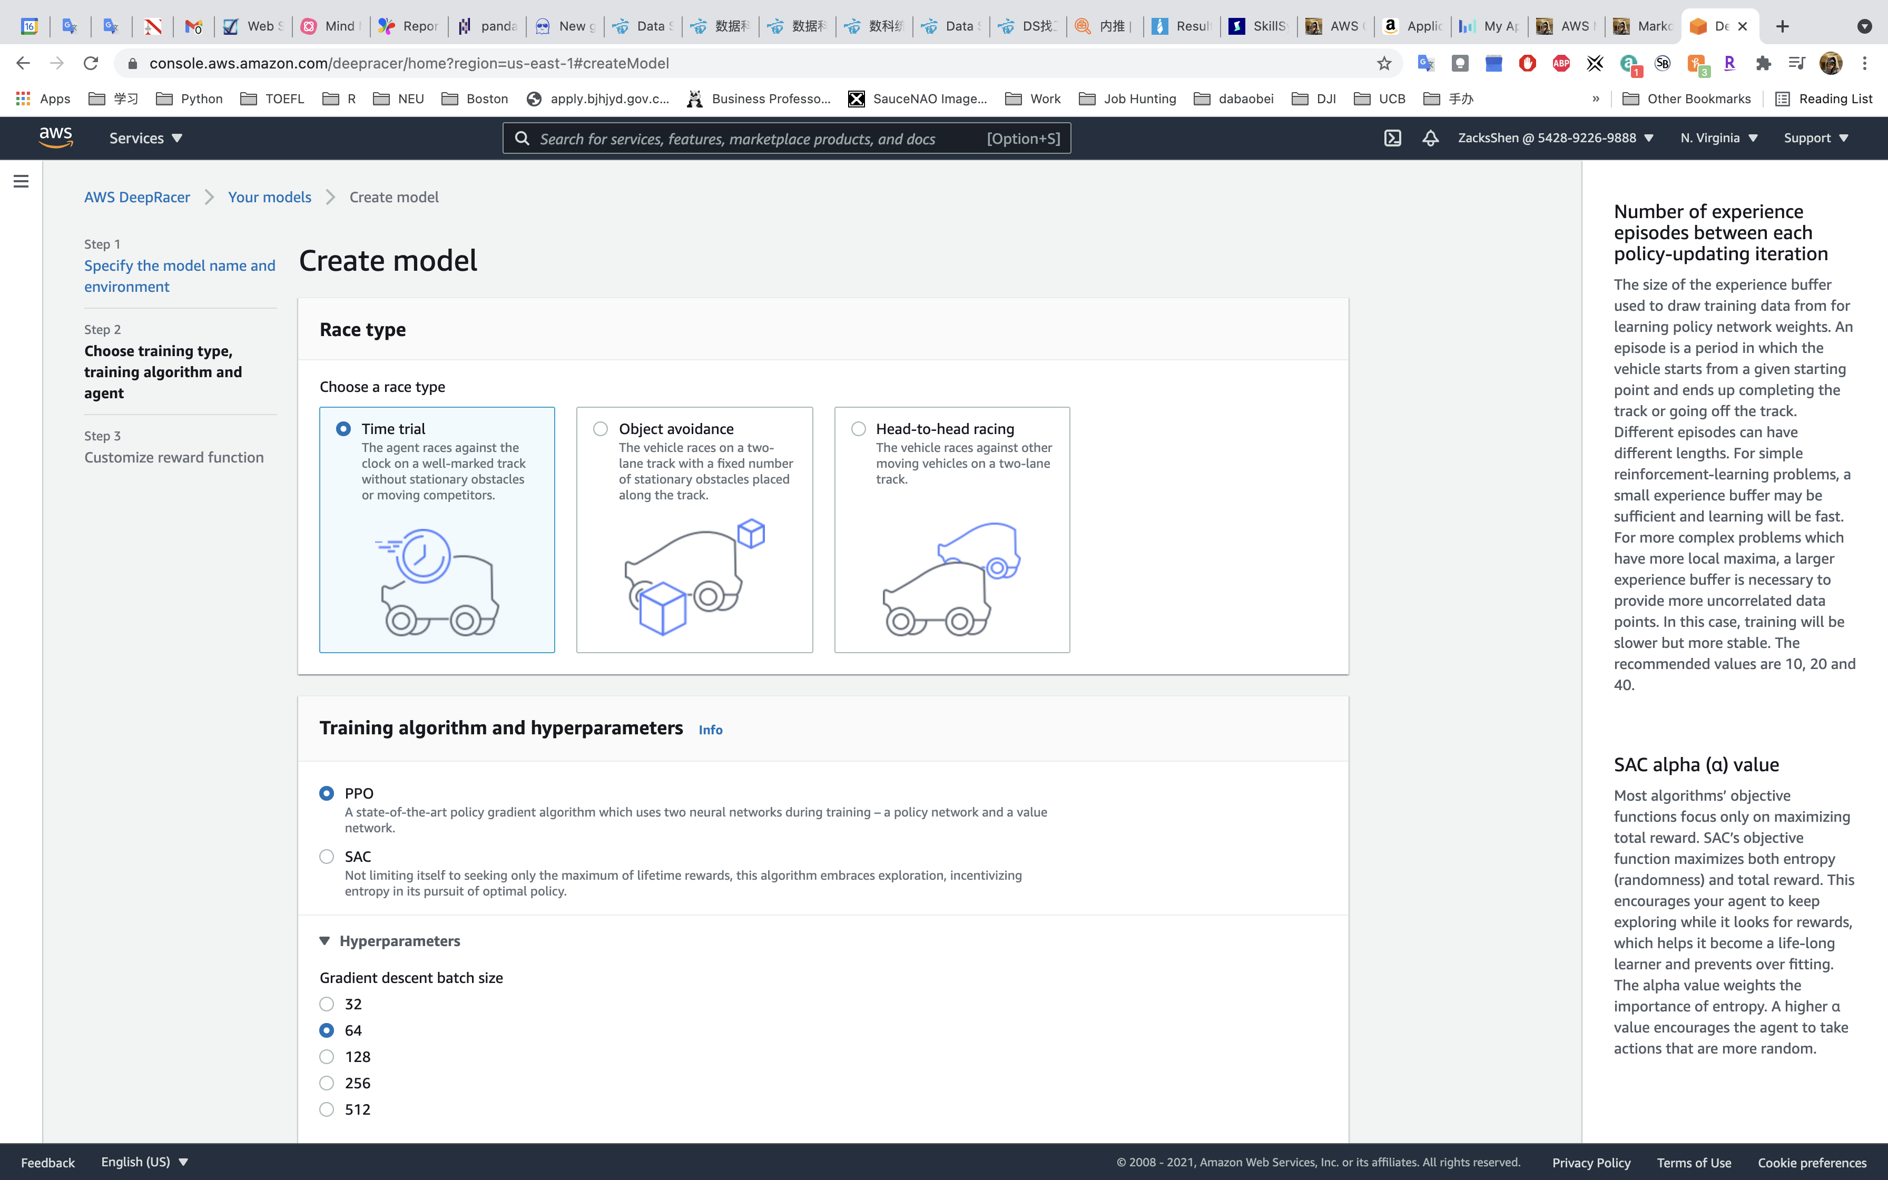Select Head-to-head racing race type
This screenshot has width=1888, height=1180.
[x=858, y=428]
